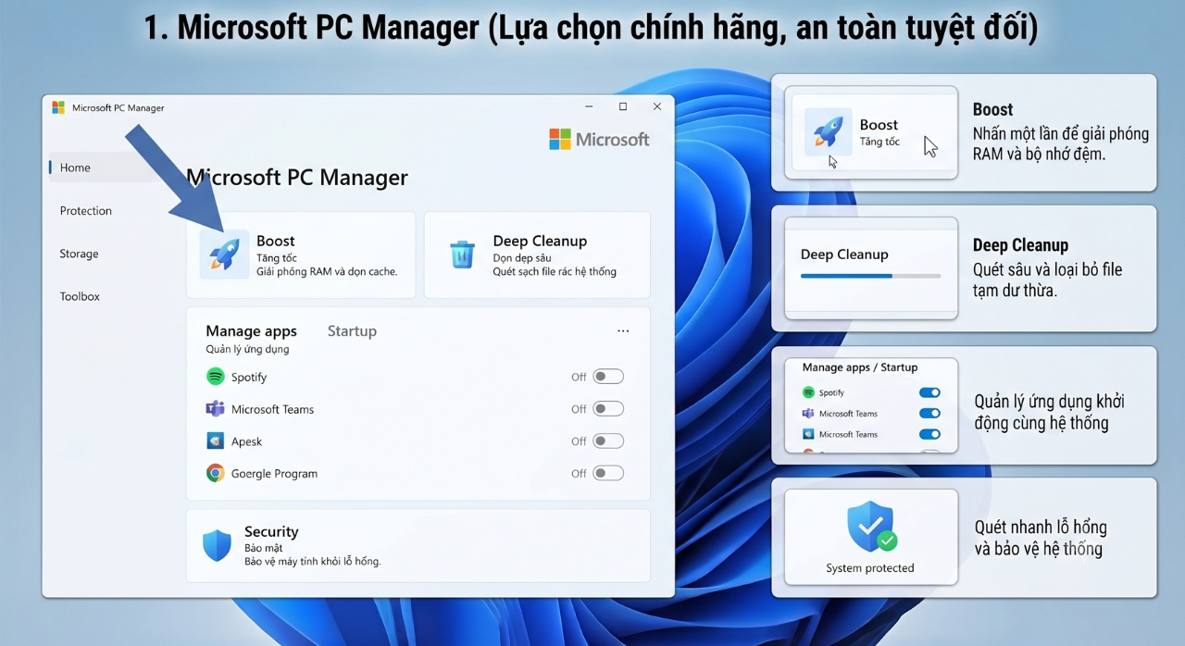Click the 'Off' label beside Apesk
This screenshot has width=1185, height=646.
tap(579, 441)
